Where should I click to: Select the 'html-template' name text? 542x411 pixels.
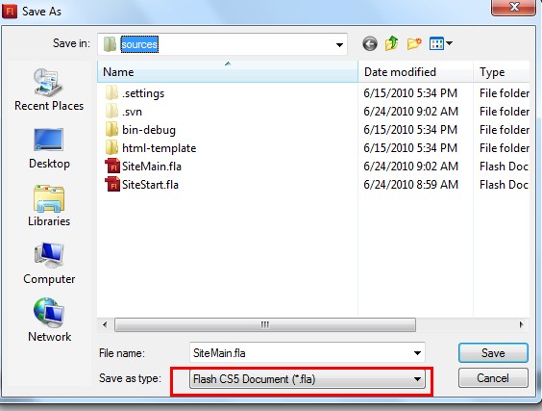point(159,148)
